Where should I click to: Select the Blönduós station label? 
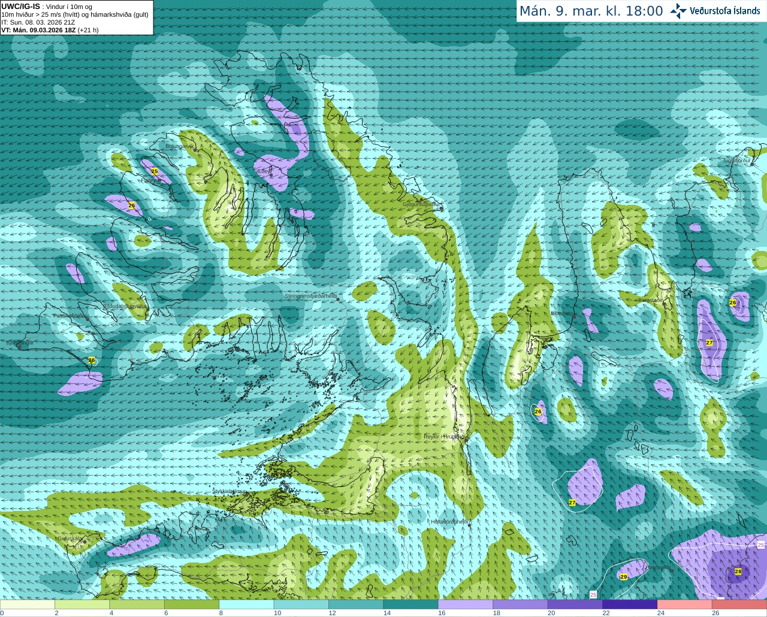(562, 313)
